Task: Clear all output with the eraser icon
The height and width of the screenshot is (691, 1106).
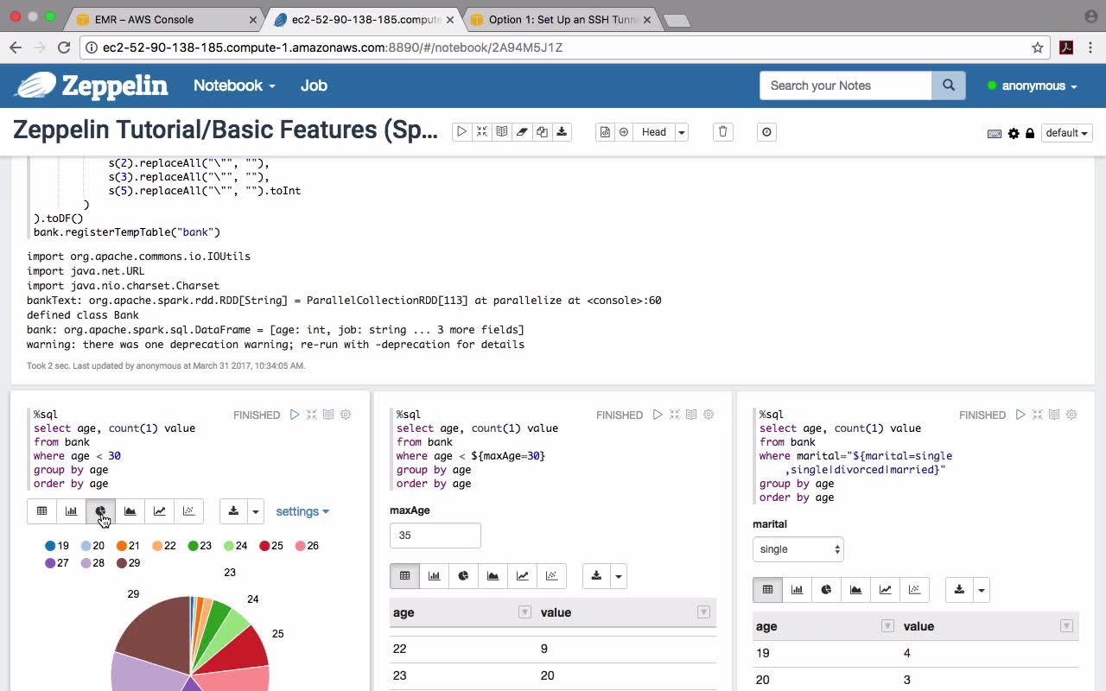Action: point(522,132)
